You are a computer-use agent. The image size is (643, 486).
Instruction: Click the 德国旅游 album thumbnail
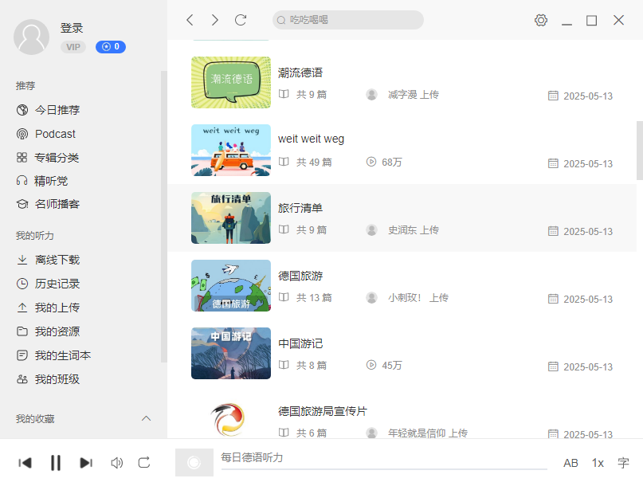231,285
